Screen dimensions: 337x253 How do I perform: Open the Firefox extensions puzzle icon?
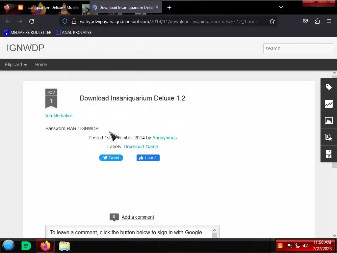[x=317, y=21]
